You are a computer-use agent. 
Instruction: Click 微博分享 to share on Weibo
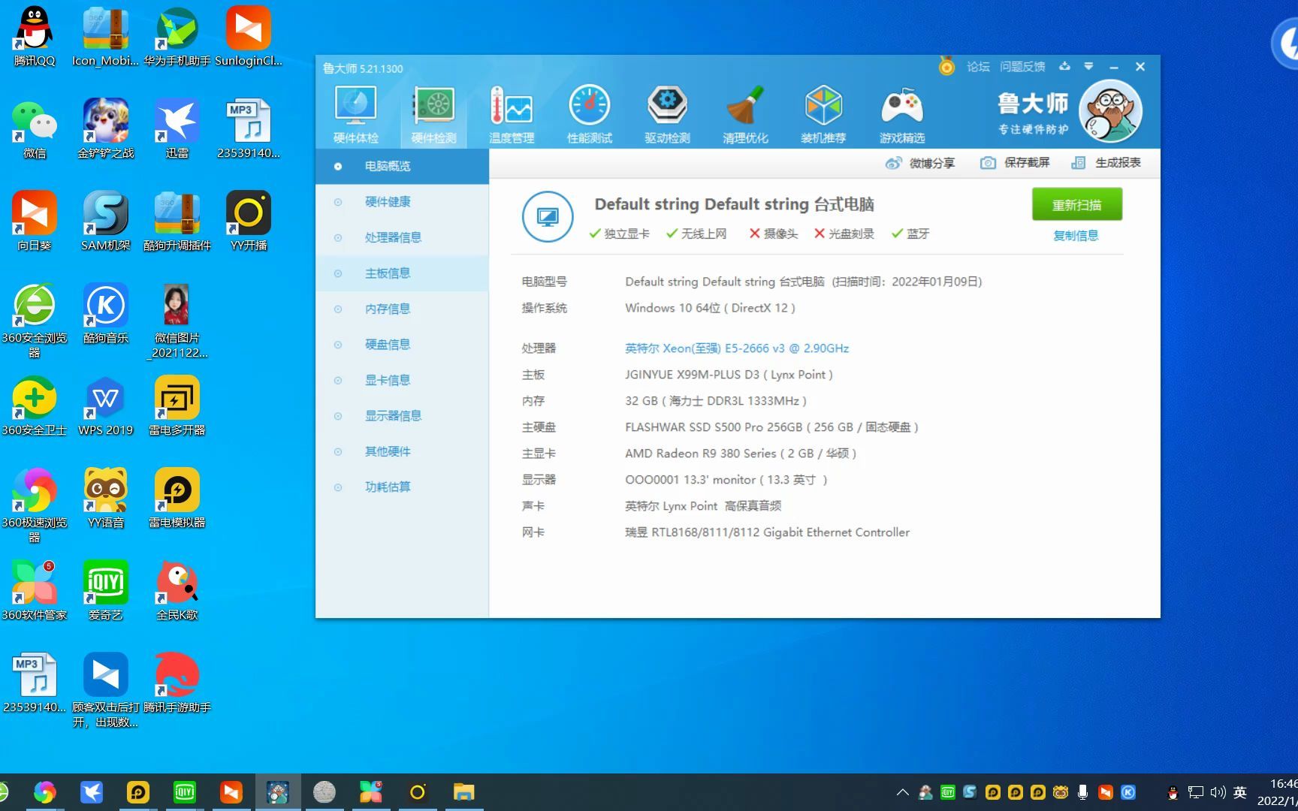tap(919, 163)
